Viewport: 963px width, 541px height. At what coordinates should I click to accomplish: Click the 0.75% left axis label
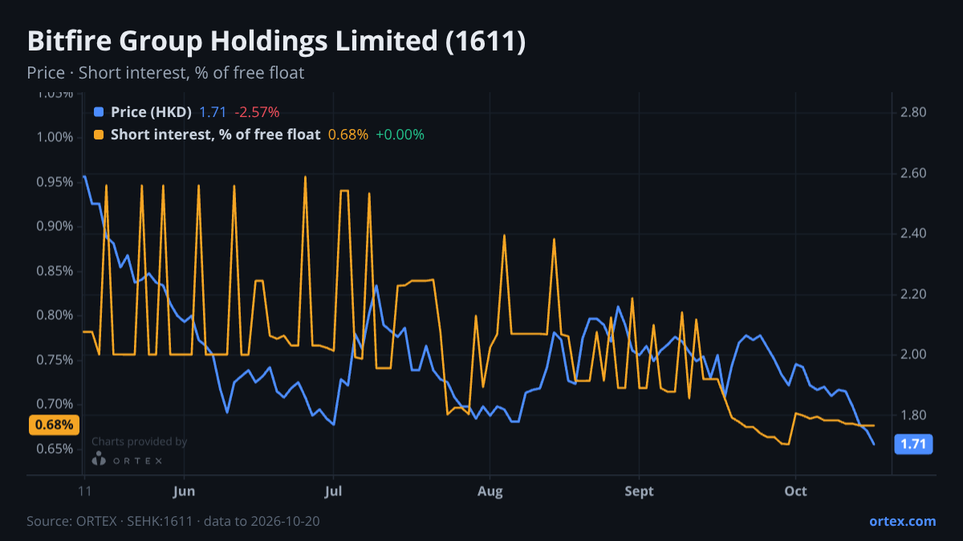click(x=55, y=360)
